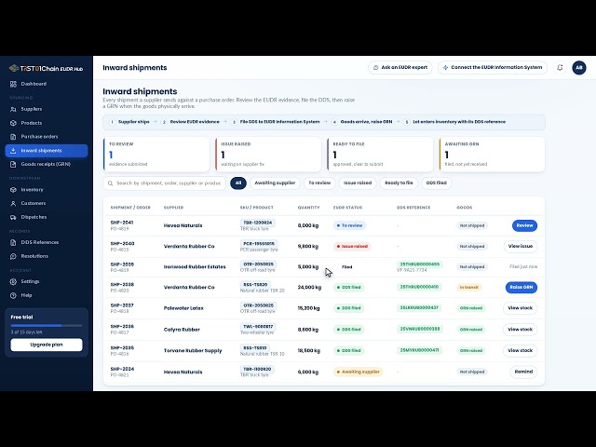Click the shipment search field
The width and height of the screenshot is (596, 447).
coord(164,183)
